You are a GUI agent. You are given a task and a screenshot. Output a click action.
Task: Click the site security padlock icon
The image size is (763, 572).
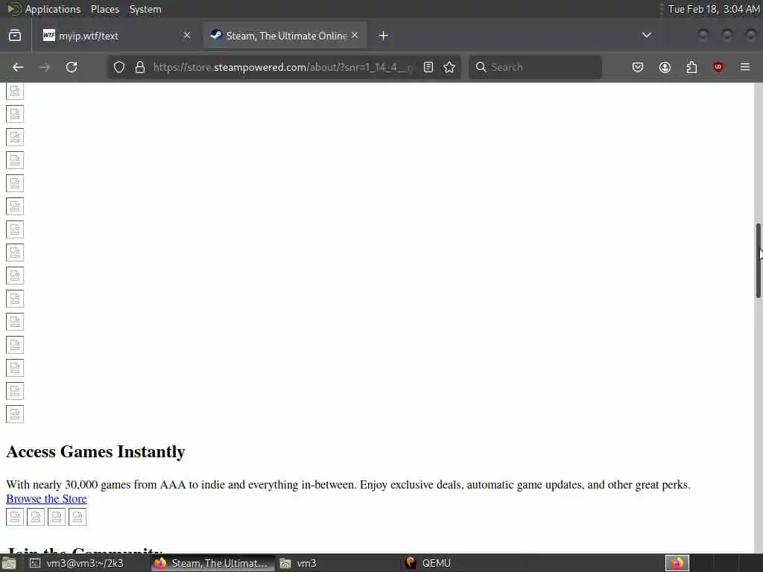(140, 67)
